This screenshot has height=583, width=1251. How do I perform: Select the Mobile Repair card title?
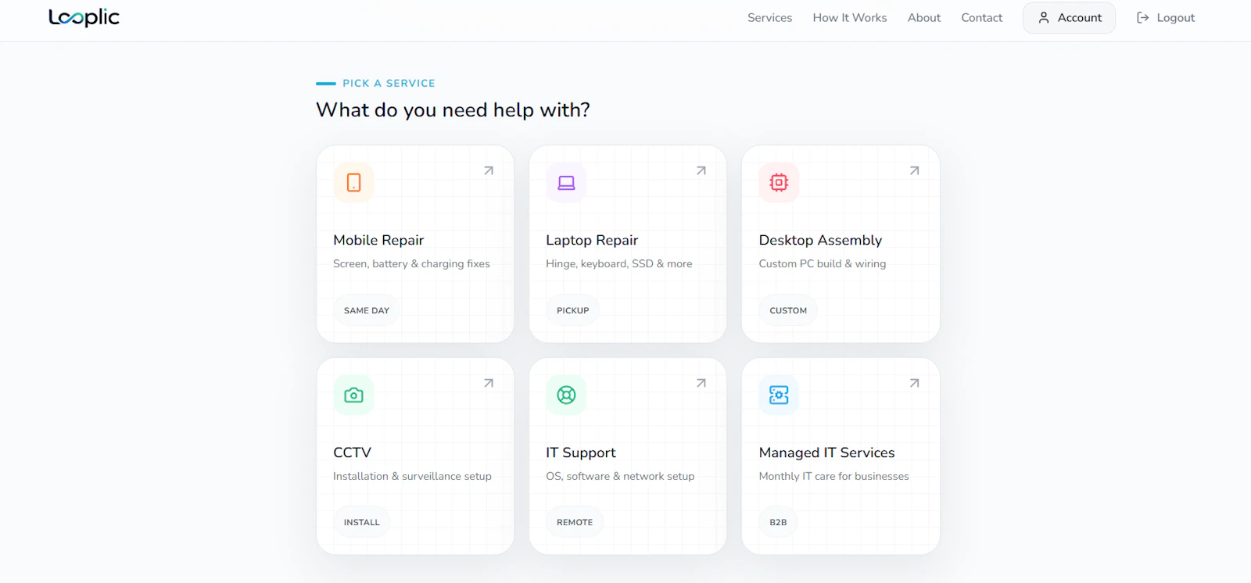378,240
